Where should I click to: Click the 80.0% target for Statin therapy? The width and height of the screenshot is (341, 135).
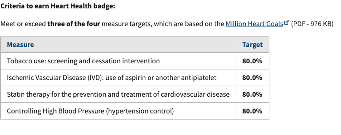tap(252, 95)
